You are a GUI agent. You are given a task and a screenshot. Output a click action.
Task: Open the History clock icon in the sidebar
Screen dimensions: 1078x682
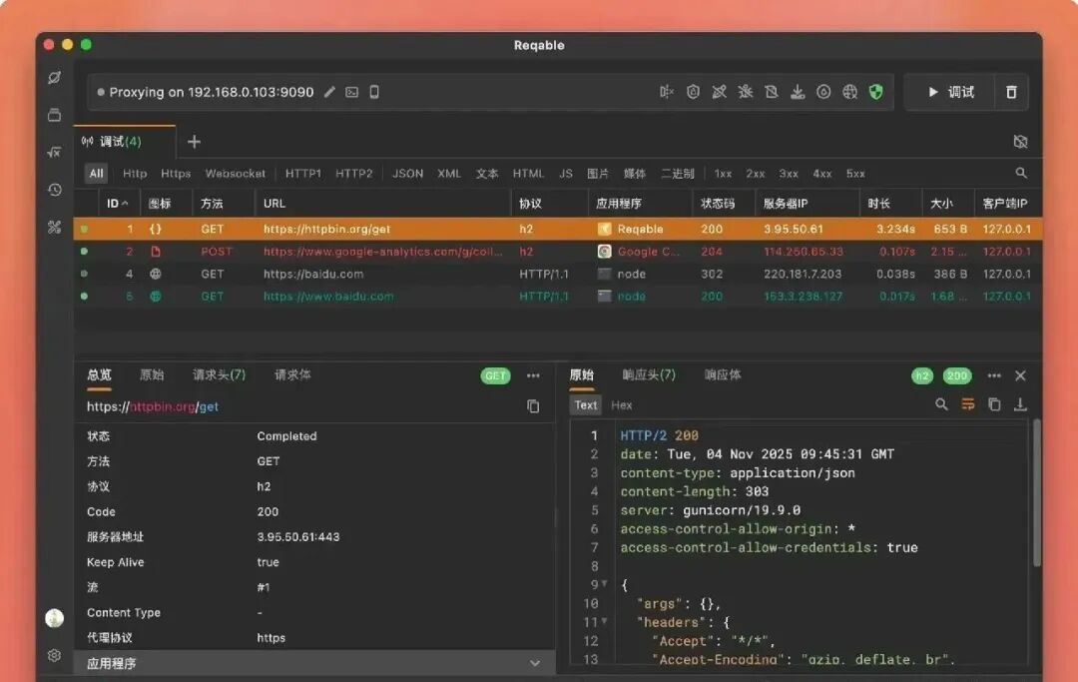click(54, 190)
